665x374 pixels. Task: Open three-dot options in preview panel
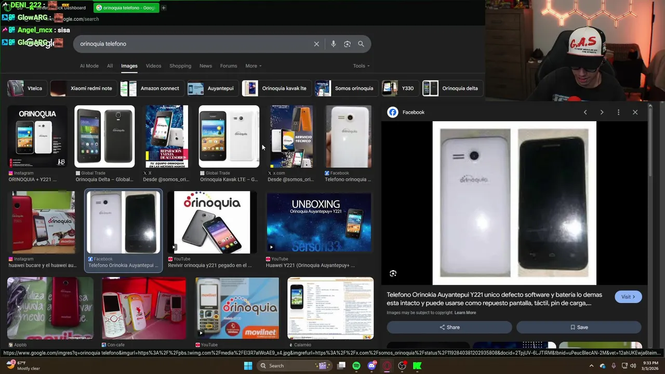tap(618, 112)
